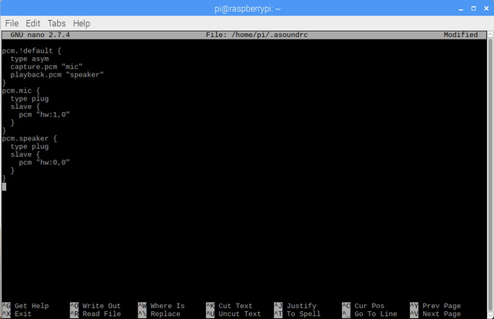Click the window title pi@raspberrypi
The width and height of the screenshot is (494, 319).
(247, 8)
